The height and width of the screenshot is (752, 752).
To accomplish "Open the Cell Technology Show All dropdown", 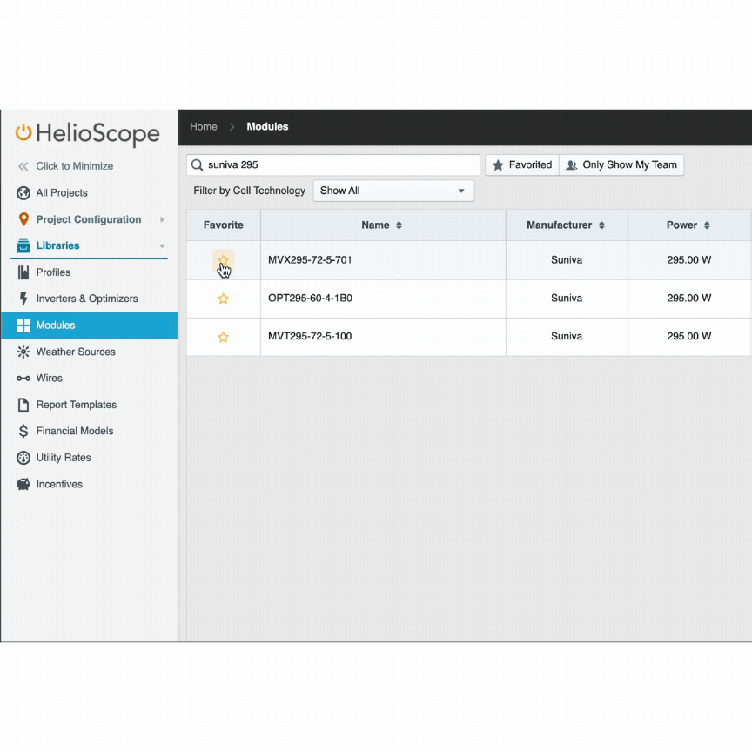I will point(393,191).
